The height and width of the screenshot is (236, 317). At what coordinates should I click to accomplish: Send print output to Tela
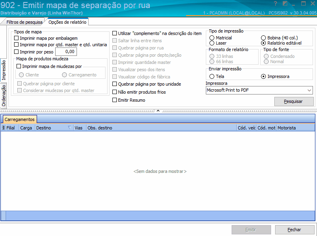click(212, 76)
